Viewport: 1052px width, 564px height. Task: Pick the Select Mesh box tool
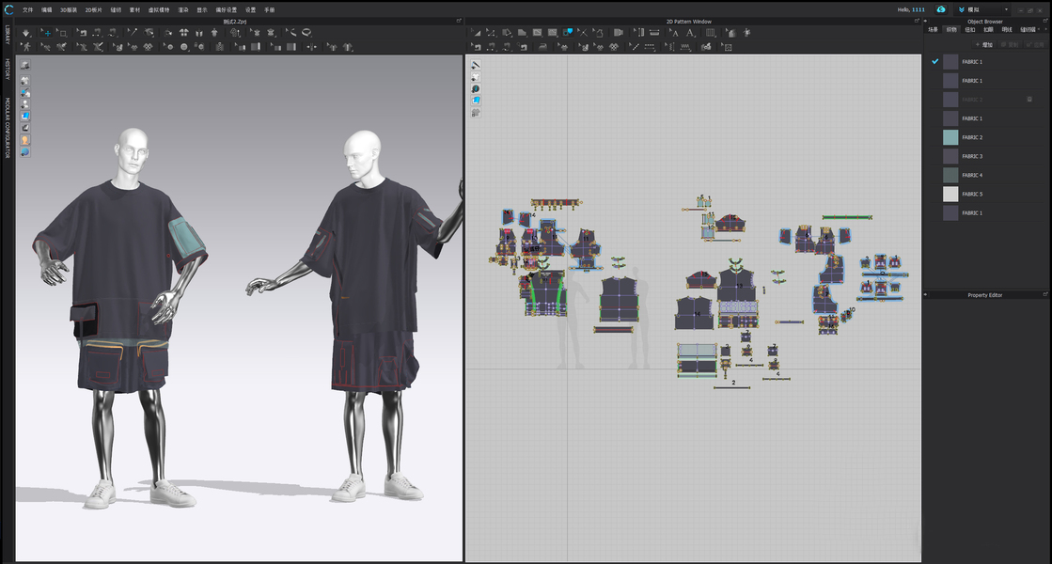62,33
